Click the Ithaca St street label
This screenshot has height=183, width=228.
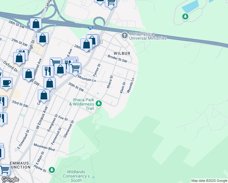pyautogui.click(x=110, y=82)
